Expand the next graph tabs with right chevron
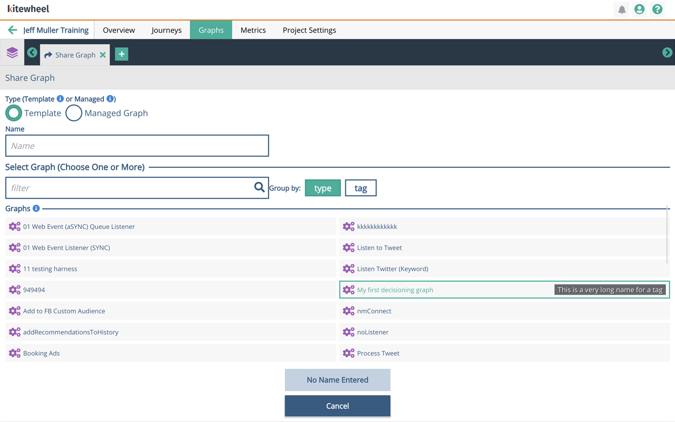The image size is (675, 422). (668, 53)
